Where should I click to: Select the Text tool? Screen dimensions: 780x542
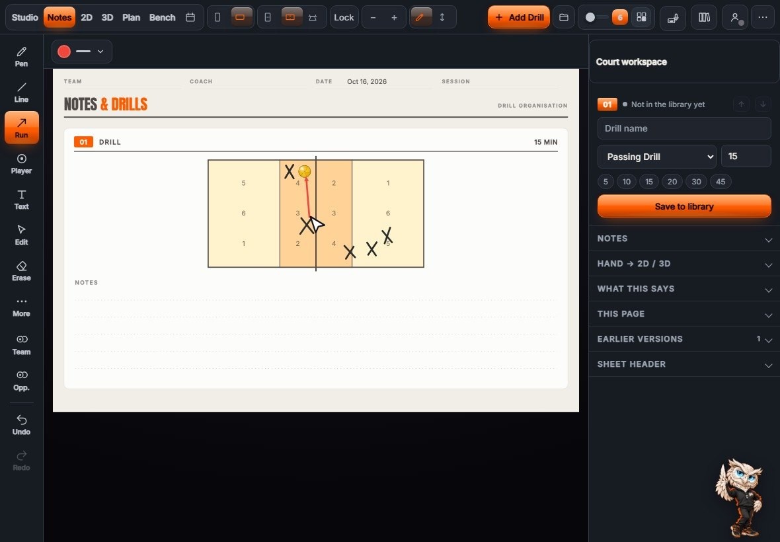point(21,200)
